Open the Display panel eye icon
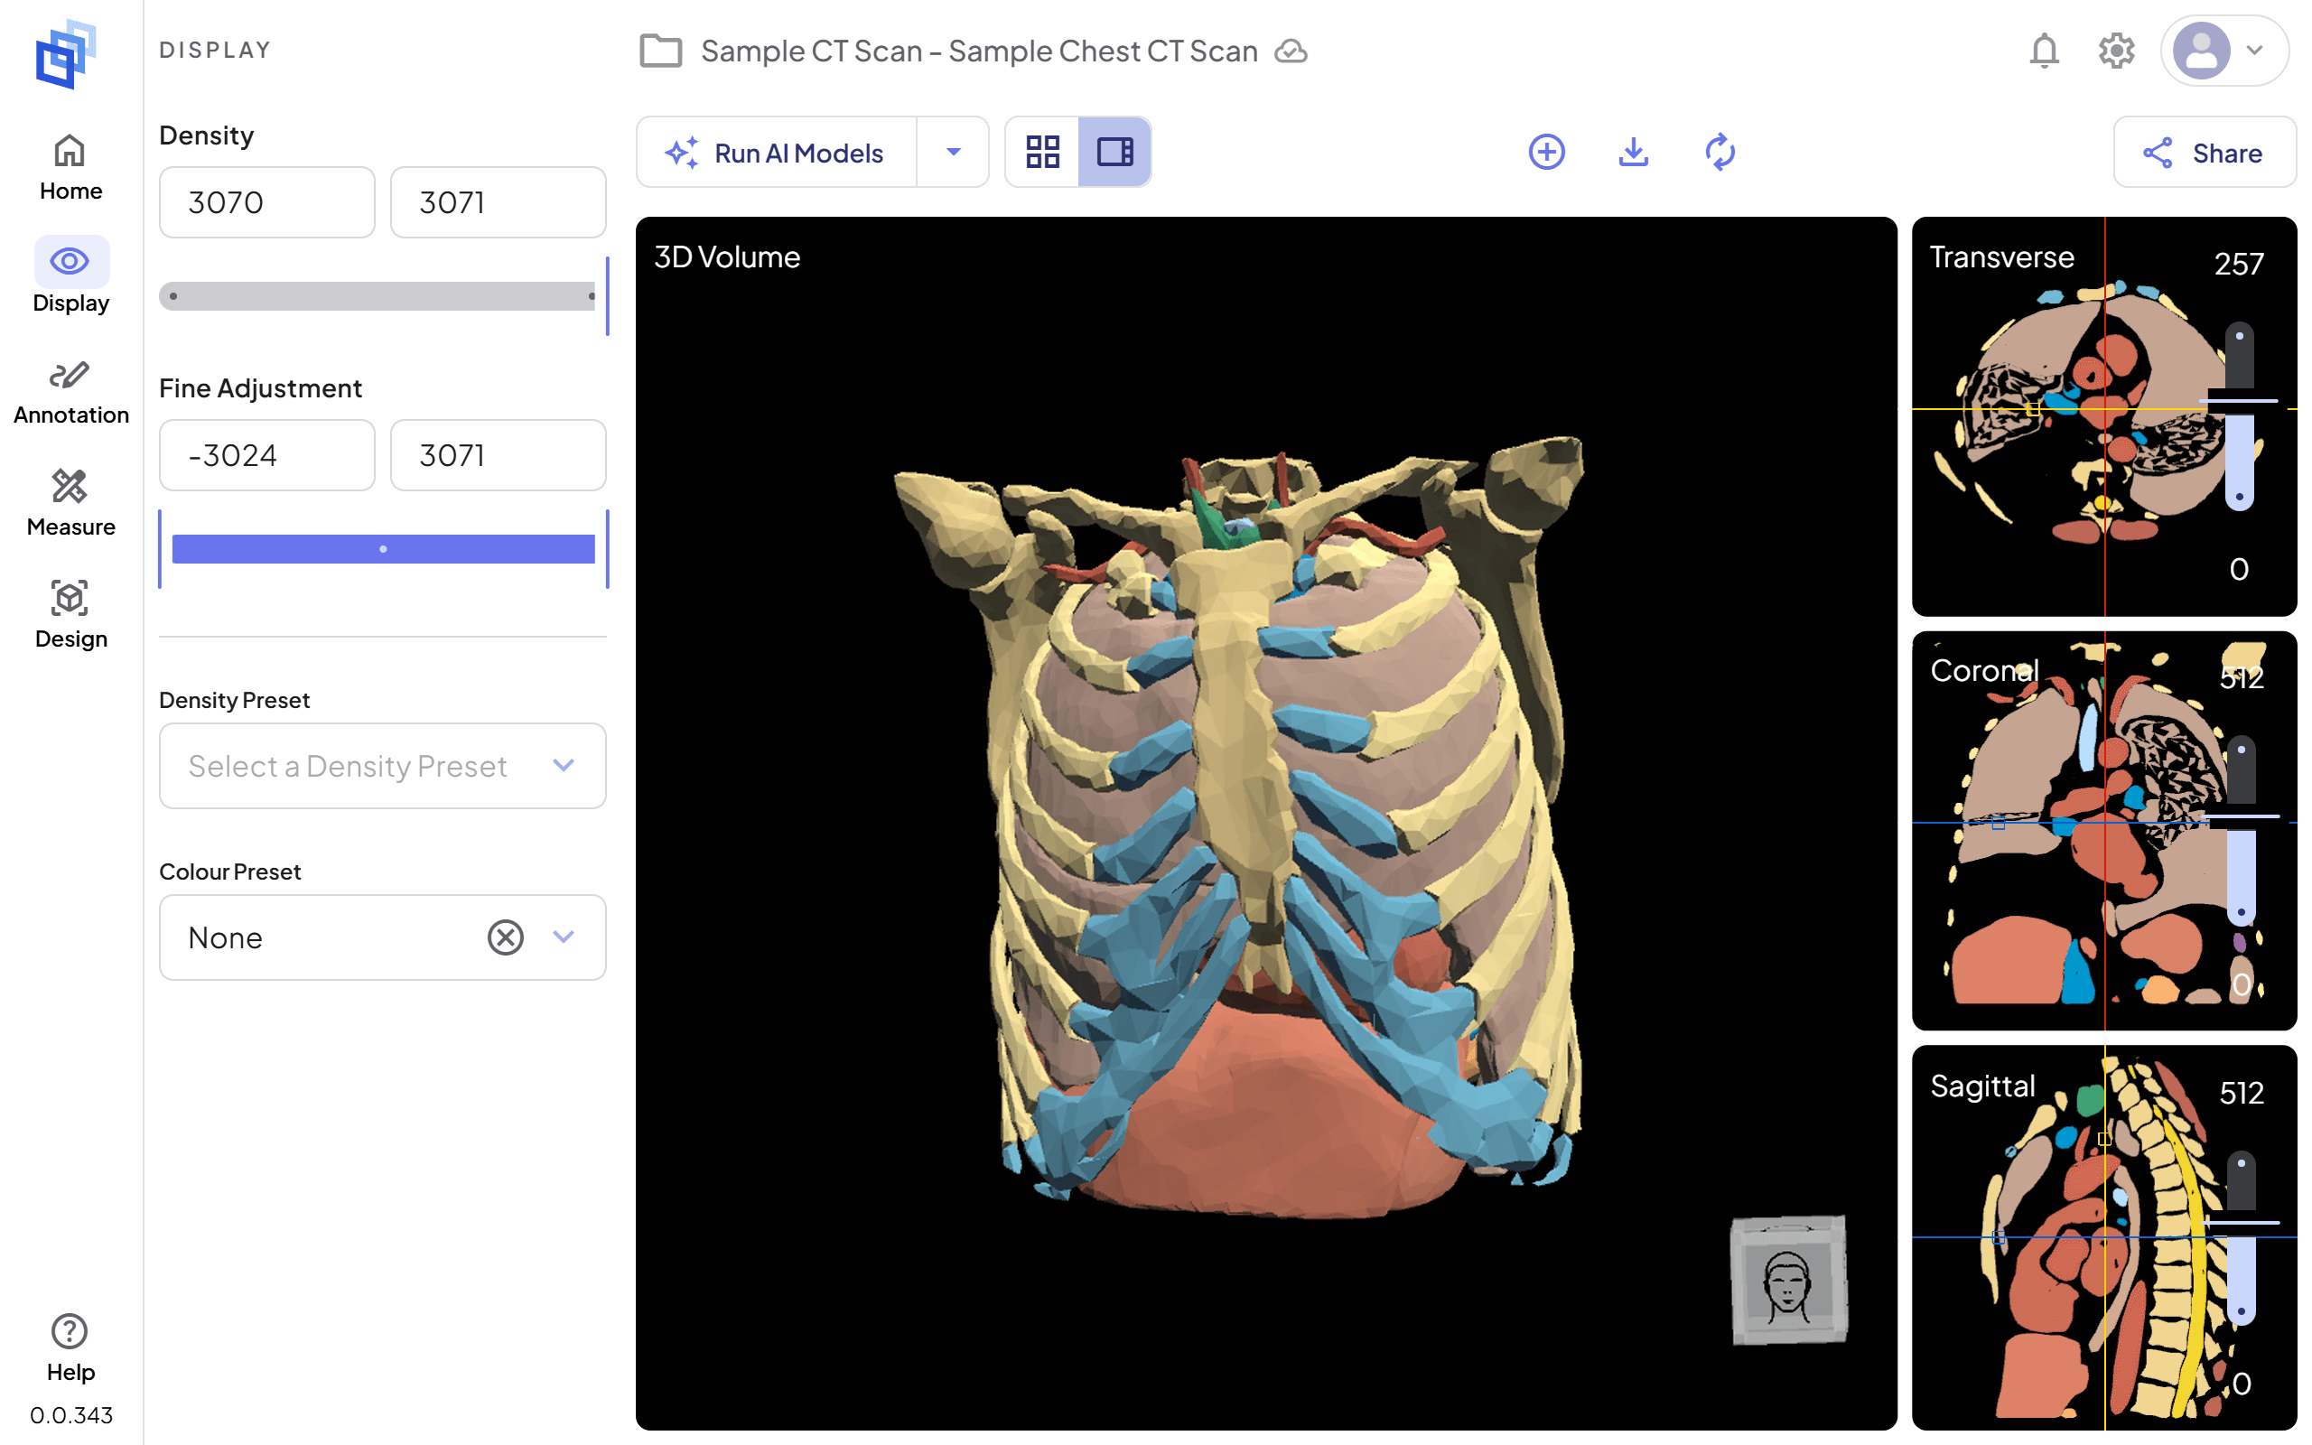 [70, 261]
